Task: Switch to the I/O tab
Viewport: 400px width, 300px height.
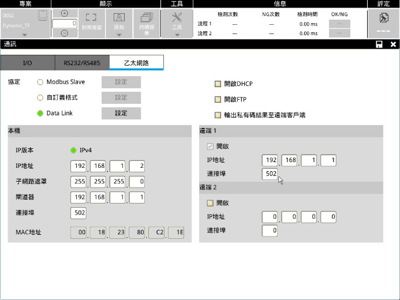Action: pyautogui.click(x=27, y=63)
